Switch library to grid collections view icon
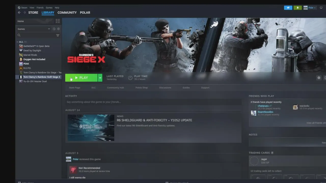326x183 pixels. [58, 21]
